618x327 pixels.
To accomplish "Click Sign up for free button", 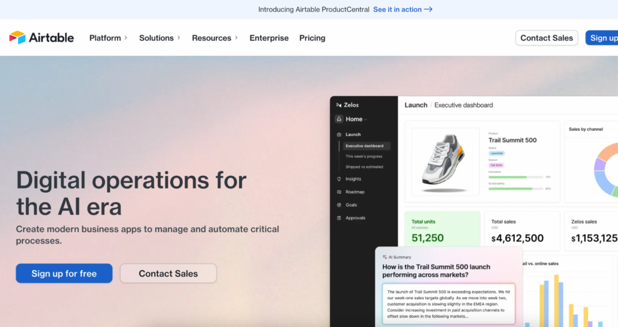I will pos(64,273).
